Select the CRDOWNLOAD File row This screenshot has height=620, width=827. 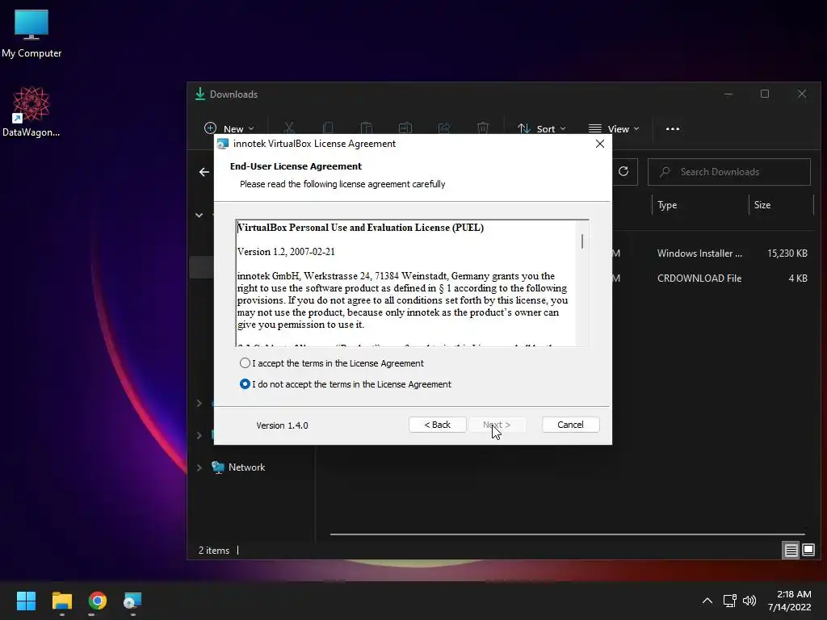(x=712, y=279)
